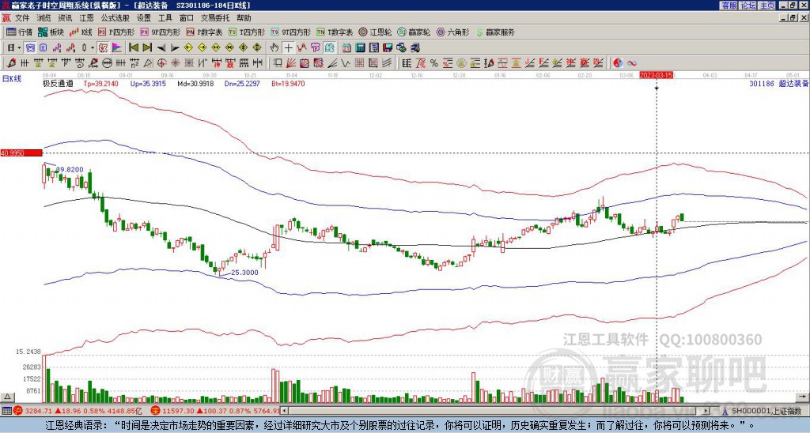Viewport: 810px width, 433px height.
Task: Open the 浏览 menu
Action: 44,18
